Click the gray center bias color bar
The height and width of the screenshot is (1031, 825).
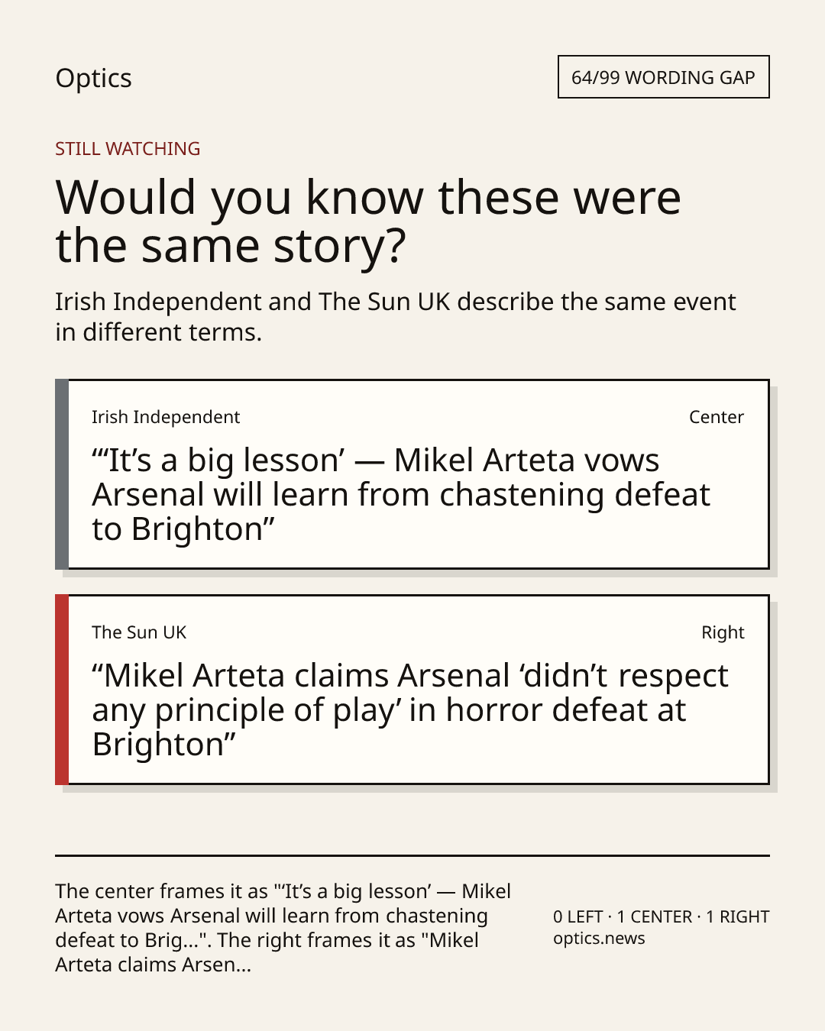tap(62, 474)
